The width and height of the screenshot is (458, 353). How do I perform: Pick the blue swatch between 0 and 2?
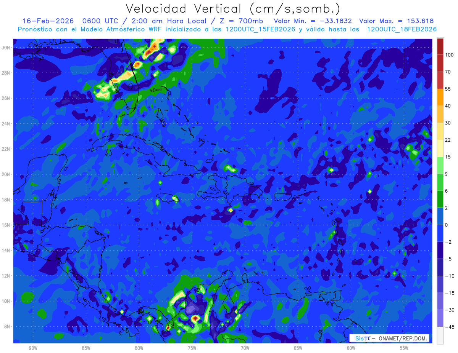(440, 216)
